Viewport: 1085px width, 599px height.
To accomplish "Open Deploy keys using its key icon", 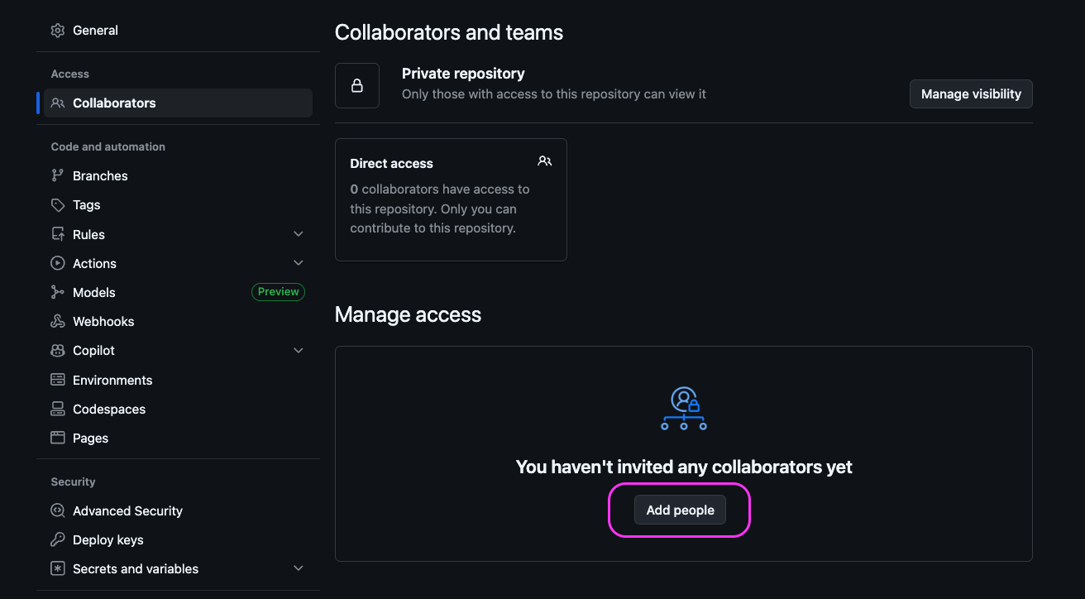I will coord(57,539).
